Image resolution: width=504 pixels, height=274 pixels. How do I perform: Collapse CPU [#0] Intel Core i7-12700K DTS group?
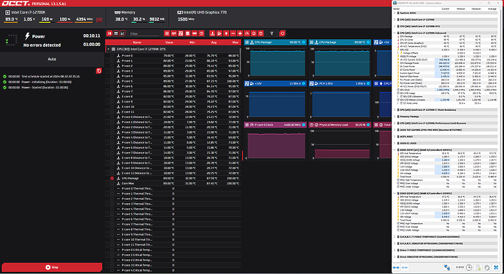point(109,49)
